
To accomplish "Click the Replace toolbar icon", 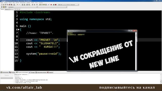I will point(24,5).
